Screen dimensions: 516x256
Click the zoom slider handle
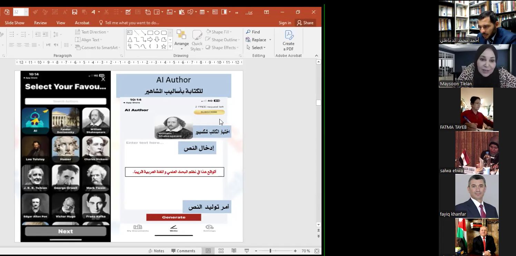pyautogui.click(x=270, y=251)
